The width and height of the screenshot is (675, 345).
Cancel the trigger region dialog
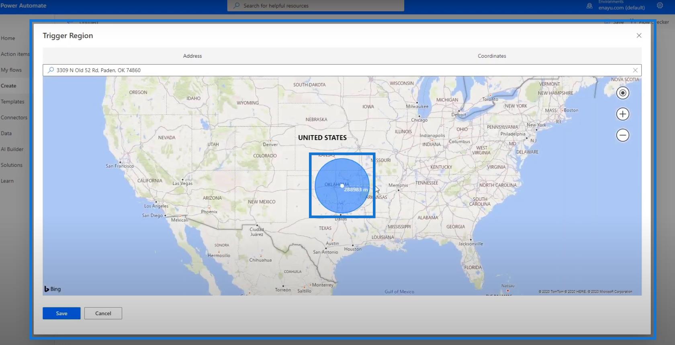[x=103, y=313]
